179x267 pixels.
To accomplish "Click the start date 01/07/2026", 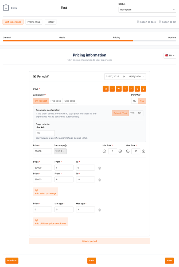I will click(112, 77).
